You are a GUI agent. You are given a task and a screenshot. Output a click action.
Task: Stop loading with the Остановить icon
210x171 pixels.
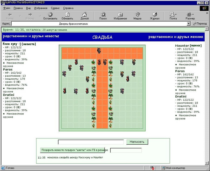[50, 14]
